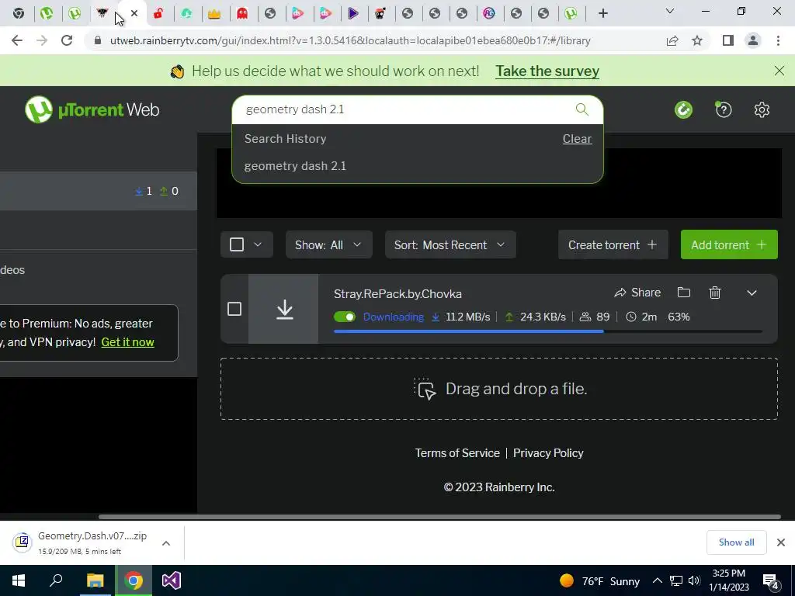Click the horizontal page scrollbar

[439, 517]
